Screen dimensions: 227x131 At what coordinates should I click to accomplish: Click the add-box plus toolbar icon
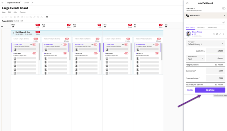click(27, 17)
